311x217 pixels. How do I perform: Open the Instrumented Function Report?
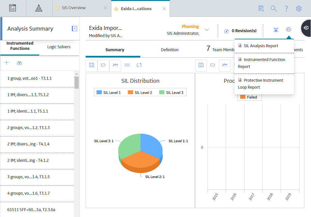pos(264,63)
